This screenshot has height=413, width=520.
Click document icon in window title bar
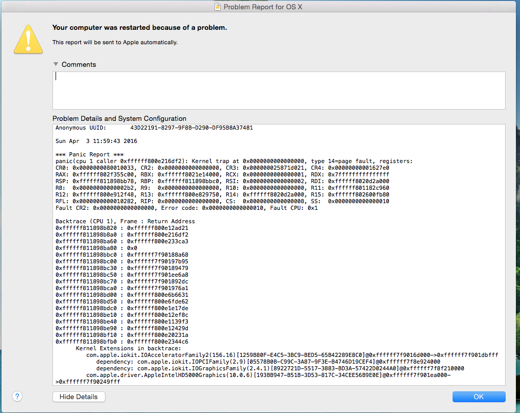(x=218, y=7)
